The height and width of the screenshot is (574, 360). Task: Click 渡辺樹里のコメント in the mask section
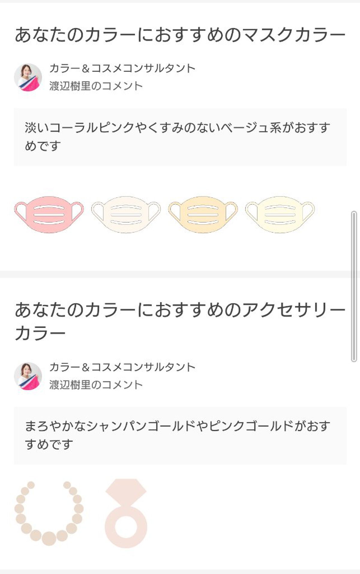(96, 86)
